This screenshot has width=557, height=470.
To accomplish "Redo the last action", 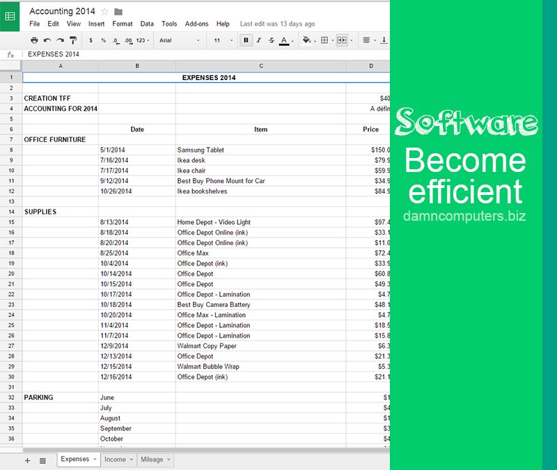I will click(60, 40).
